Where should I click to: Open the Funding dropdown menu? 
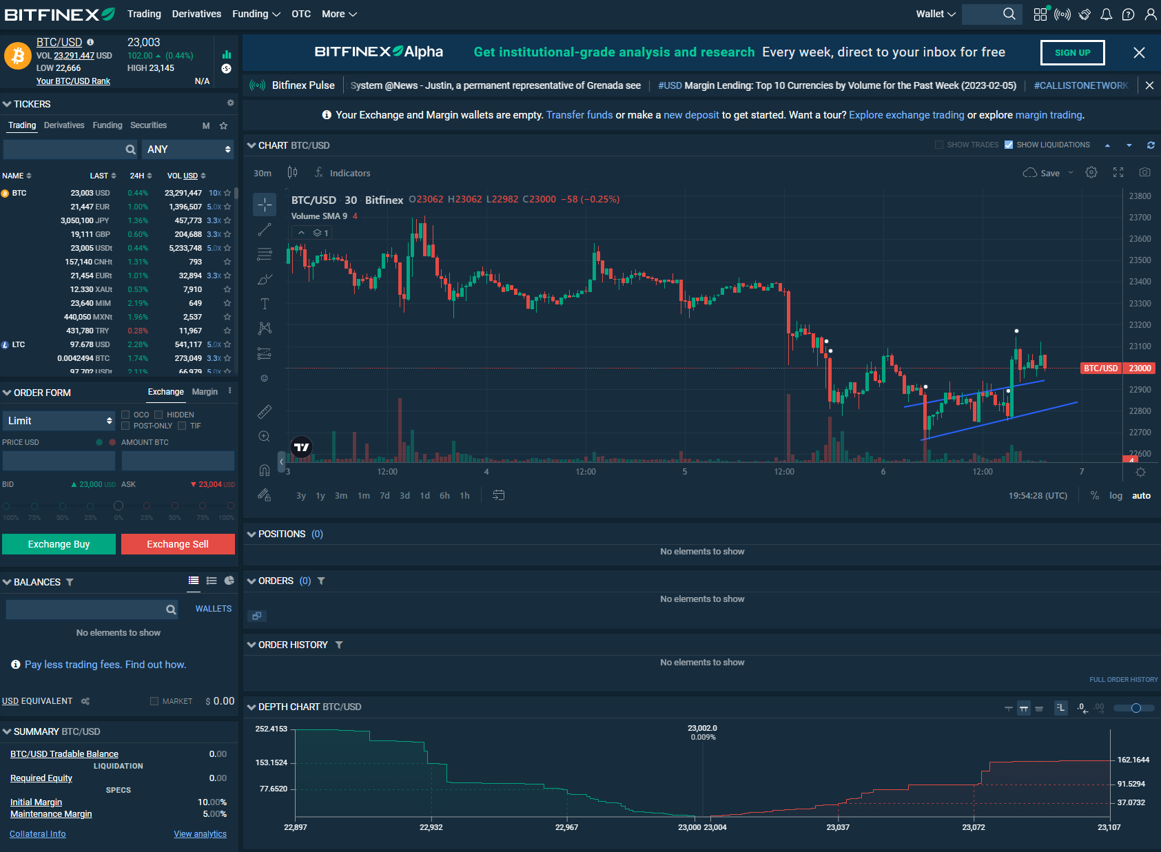tap(256, 14)
